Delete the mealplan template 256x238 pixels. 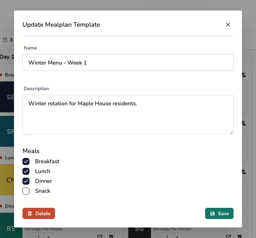tap(39, 213)
